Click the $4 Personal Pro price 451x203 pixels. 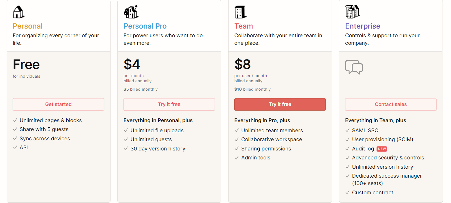tap(132, 64)
